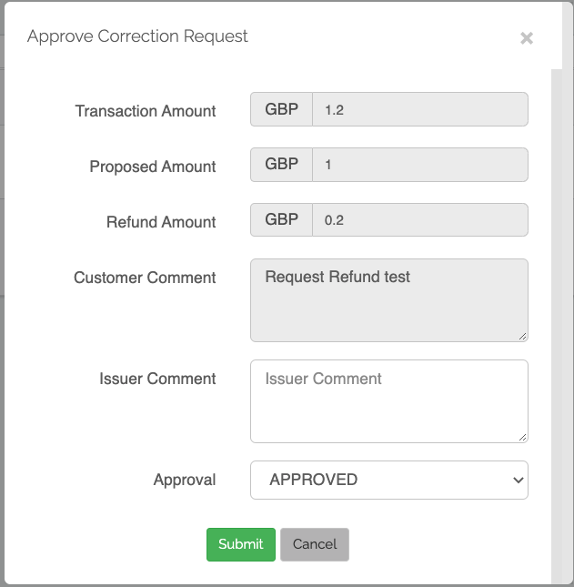Click the Issuer Comment label
This screenshot has height=587, width=574.
coord(157,379)
